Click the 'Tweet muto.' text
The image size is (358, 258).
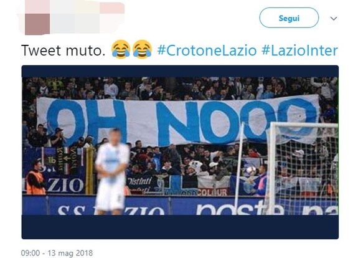64,50
